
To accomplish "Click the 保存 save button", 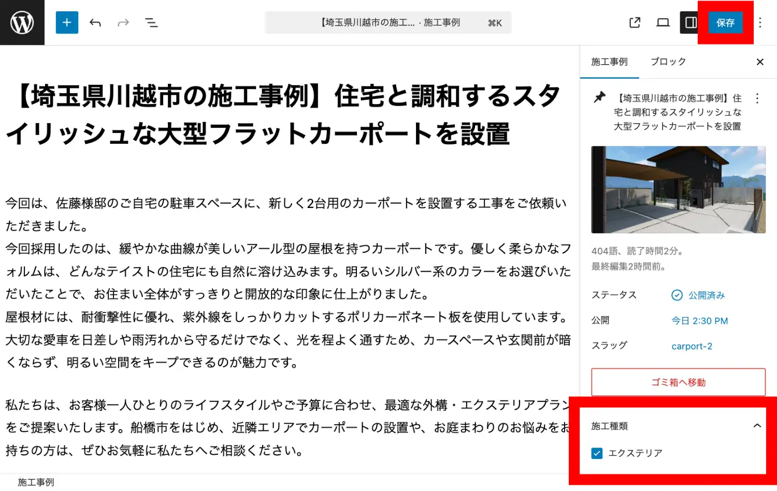I will [725, 22].
